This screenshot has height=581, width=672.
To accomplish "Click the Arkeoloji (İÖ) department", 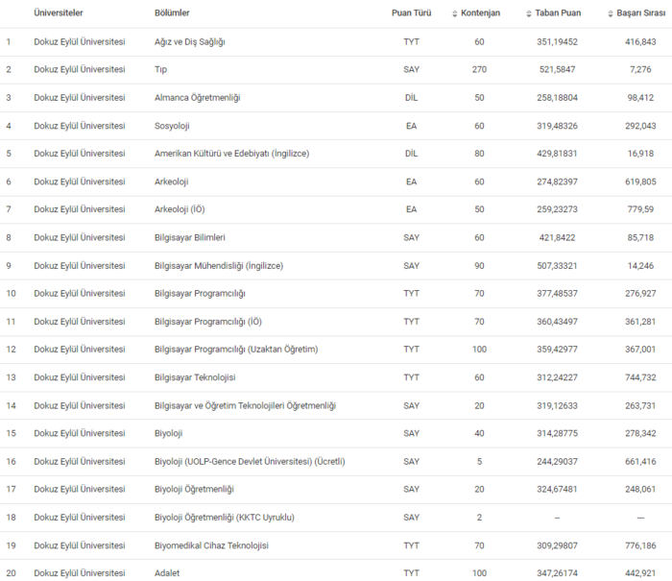I will pos(180,209).
